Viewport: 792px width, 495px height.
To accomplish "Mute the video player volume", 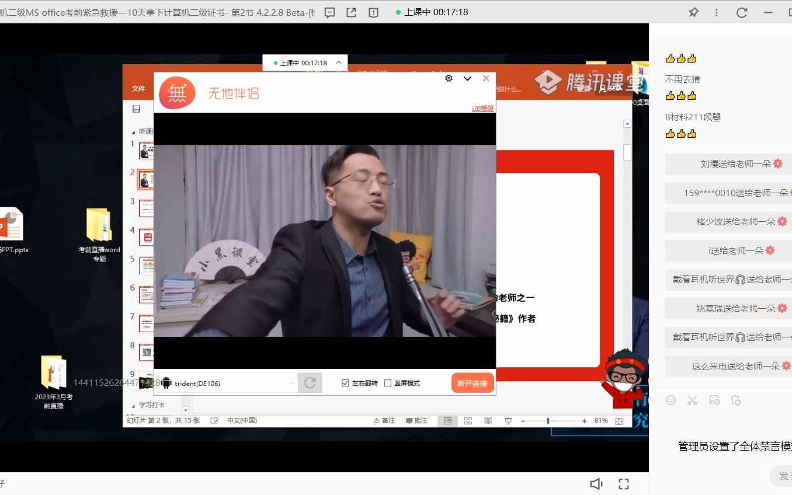I will click(x=596, y=484).
